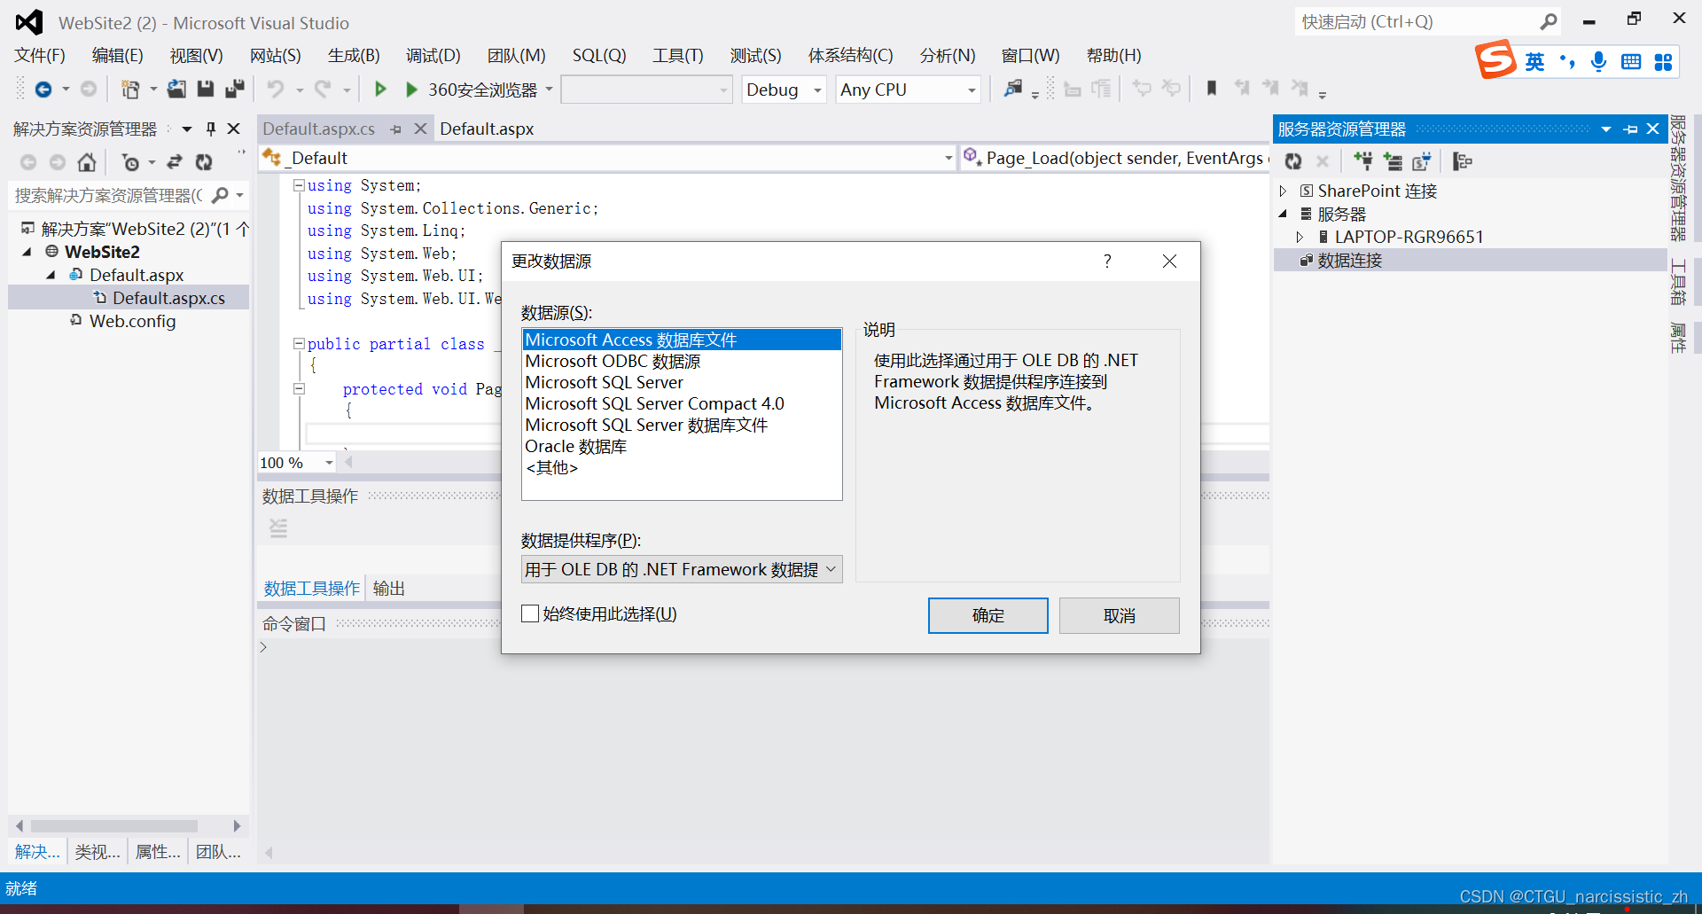The width and height of the screenshot is (1702, 914).
Task: Collapse the using directives outline box
Action: point(299,185)
